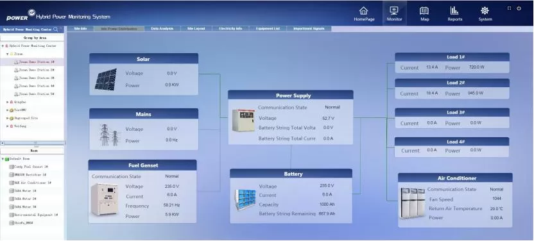Switch to Electricity Info tab

[x=230, y=29]
